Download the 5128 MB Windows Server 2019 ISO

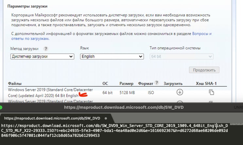point(180,92)
